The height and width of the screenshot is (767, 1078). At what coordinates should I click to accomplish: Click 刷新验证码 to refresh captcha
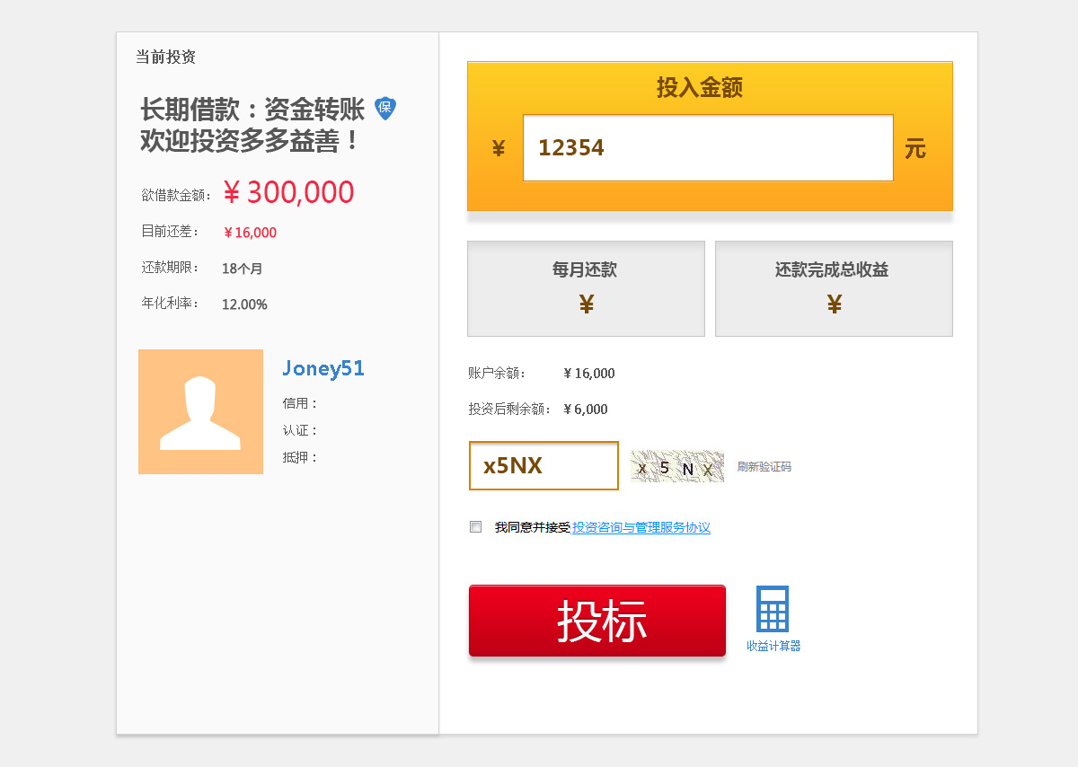(764, 467)
